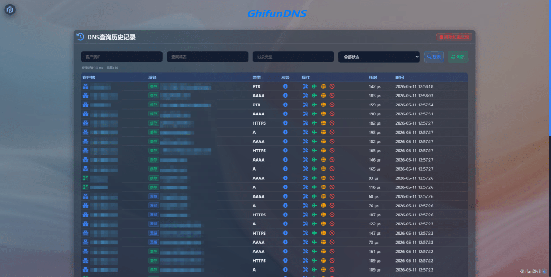Click the info icon in the 93 µs row
The height and width of the screenshot is (277, 551).
coord(285,178)
